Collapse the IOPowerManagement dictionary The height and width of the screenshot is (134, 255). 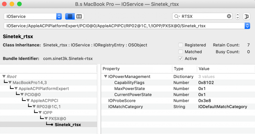click(106, 77)
